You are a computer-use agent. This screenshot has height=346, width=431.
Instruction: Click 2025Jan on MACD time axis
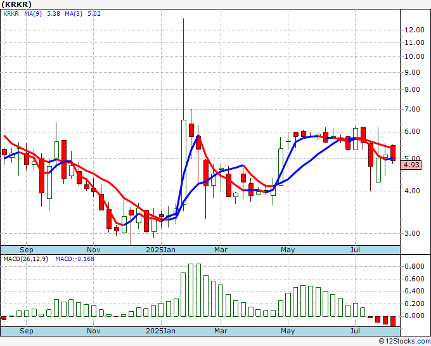[160, 331]
